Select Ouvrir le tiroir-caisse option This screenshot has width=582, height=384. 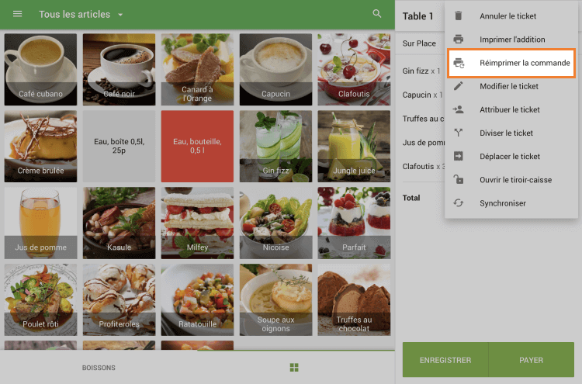(x=515, y=180)
